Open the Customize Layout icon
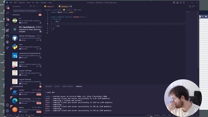Image resolution: width=208 pixels, height=117 pixels. 184,3
